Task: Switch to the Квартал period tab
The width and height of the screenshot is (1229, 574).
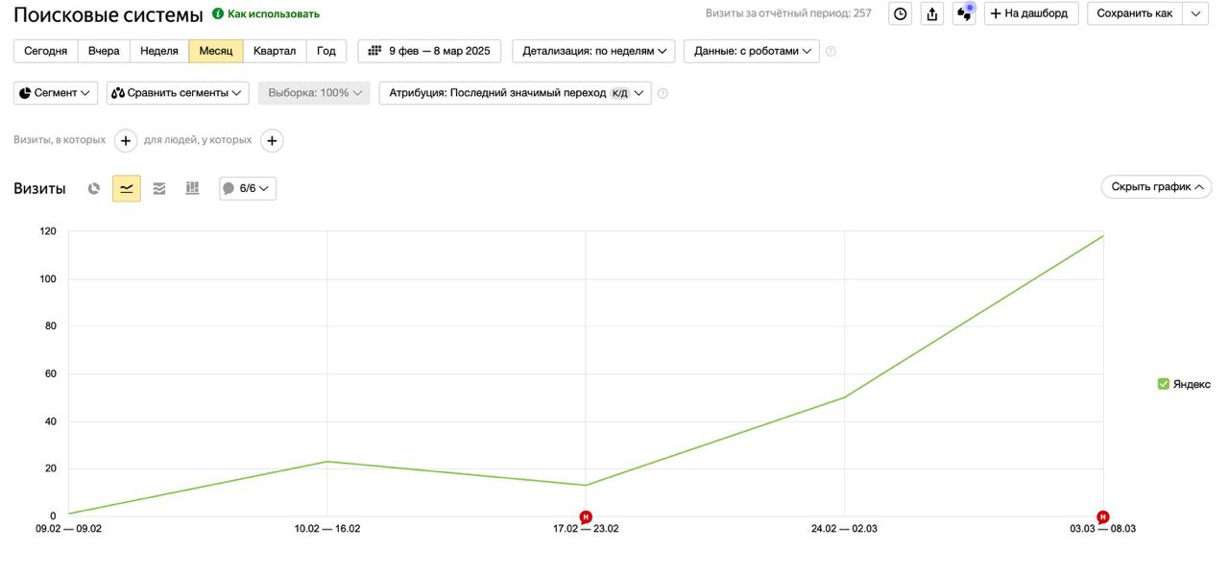Action: coord(273,50)
